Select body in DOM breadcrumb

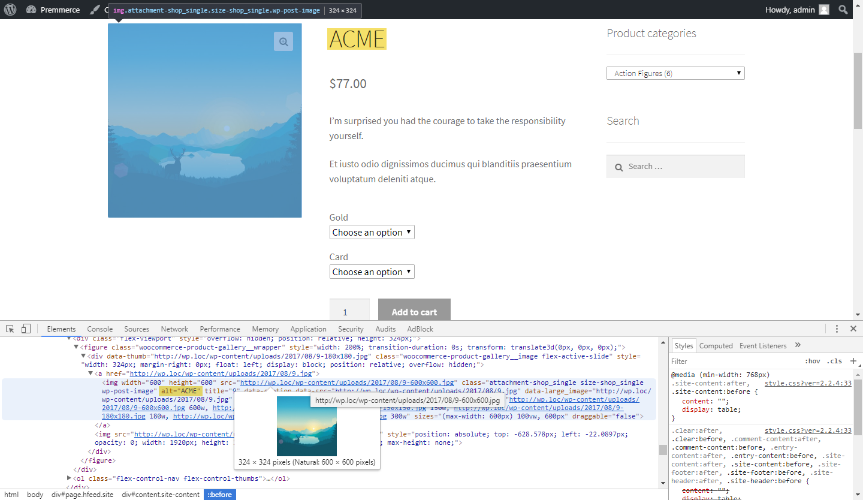pyautogui.click(x=35, y=495)
